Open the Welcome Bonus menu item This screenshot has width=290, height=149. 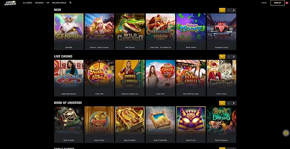pos(59,3)
